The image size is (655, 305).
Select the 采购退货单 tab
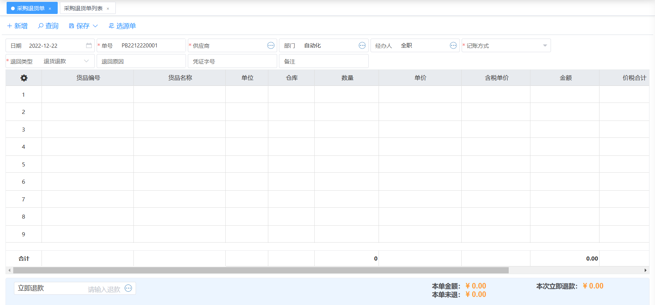coord(31,8)
